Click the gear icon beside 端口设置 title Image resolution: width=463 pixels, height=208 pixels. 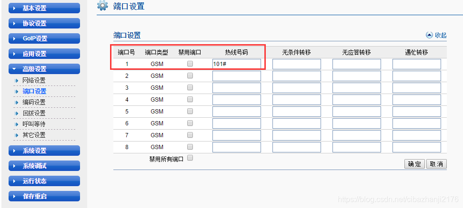pyautogui.click(x=102, y=6)
